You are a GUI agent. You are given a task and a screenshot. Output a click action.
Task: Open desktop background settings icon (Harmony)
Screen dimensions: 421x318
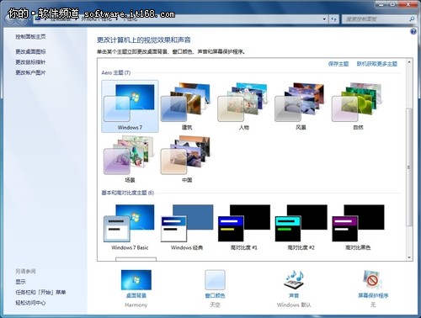point(136,280)
